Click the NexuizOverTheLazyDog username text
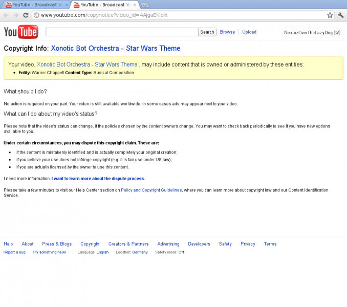Screen dimensions: 347x307 [308, 33]
